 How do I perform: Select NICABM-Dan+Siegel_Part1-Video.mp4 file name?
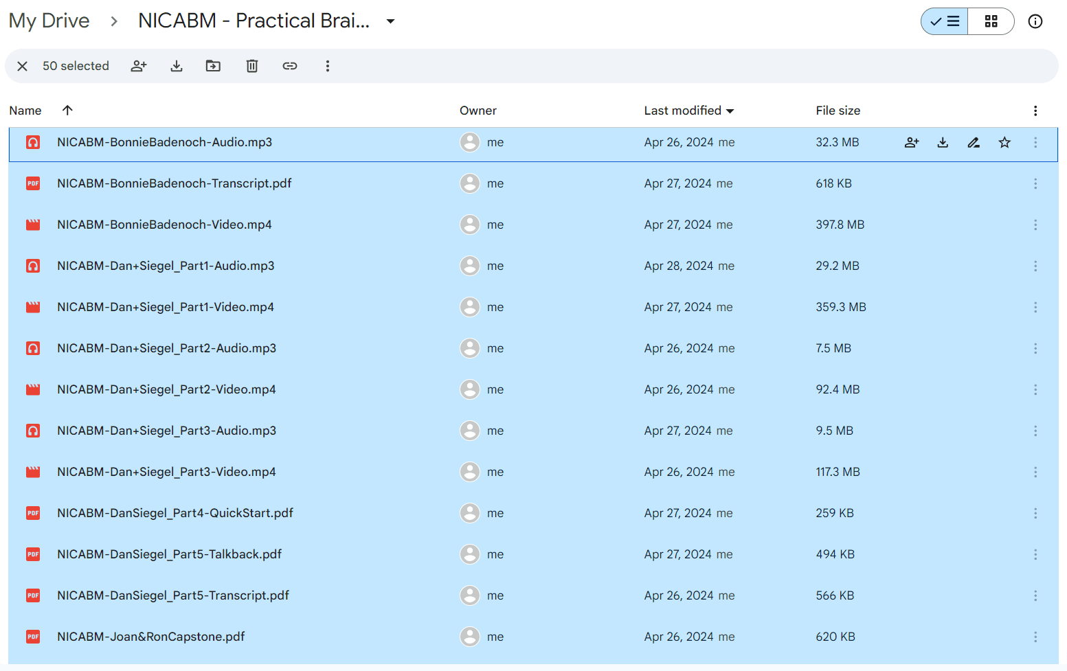coord(166,307)
